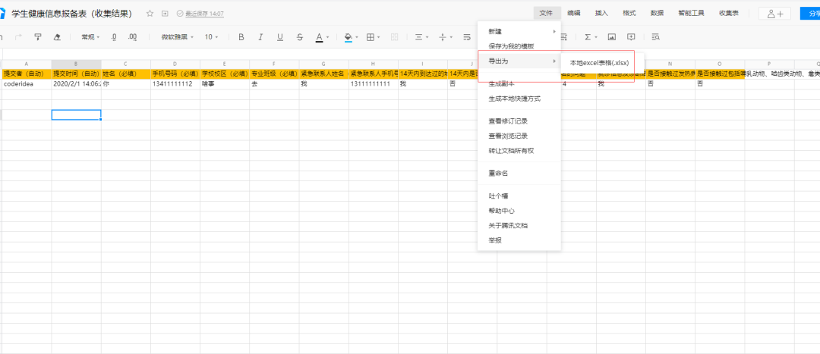Choose 生成本地快捷方式
This screenshot has height=354, width=820.
pyautogui.click(x=519, y=98)
